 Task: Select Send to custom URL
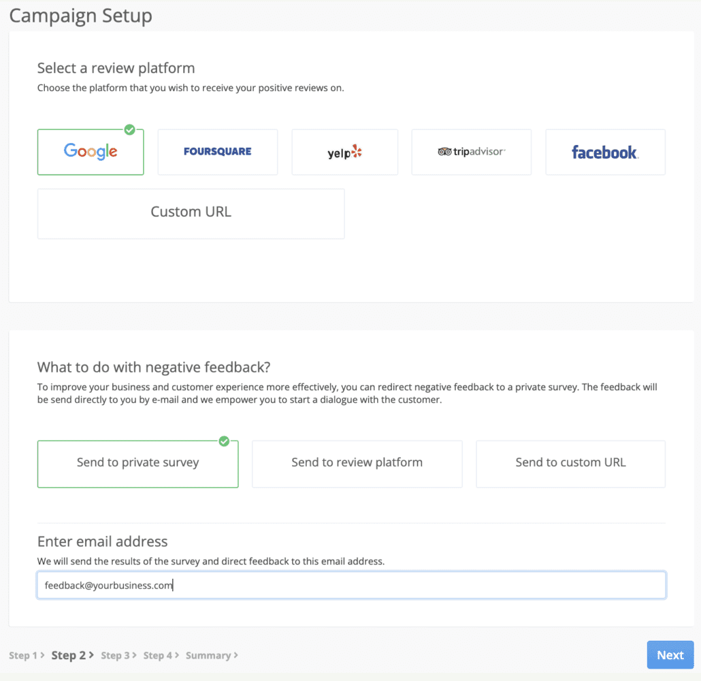tap(570, 463)
